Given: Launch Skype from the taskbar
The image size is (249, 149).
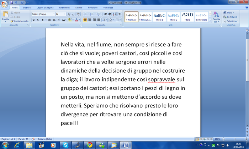Looking at the screenshot, I should coord(65,145).
